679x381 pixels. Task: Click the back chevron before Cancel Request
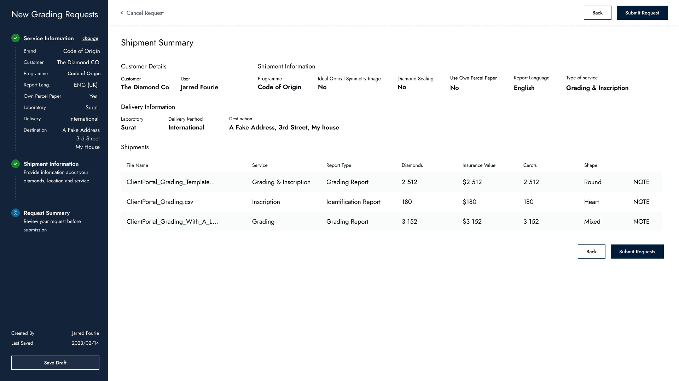point(122,13)
